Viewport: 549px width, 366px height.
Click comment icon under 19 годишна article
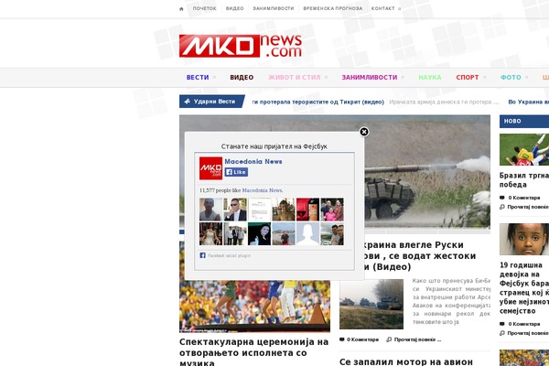pyautogui.click(x=502, y=324)
